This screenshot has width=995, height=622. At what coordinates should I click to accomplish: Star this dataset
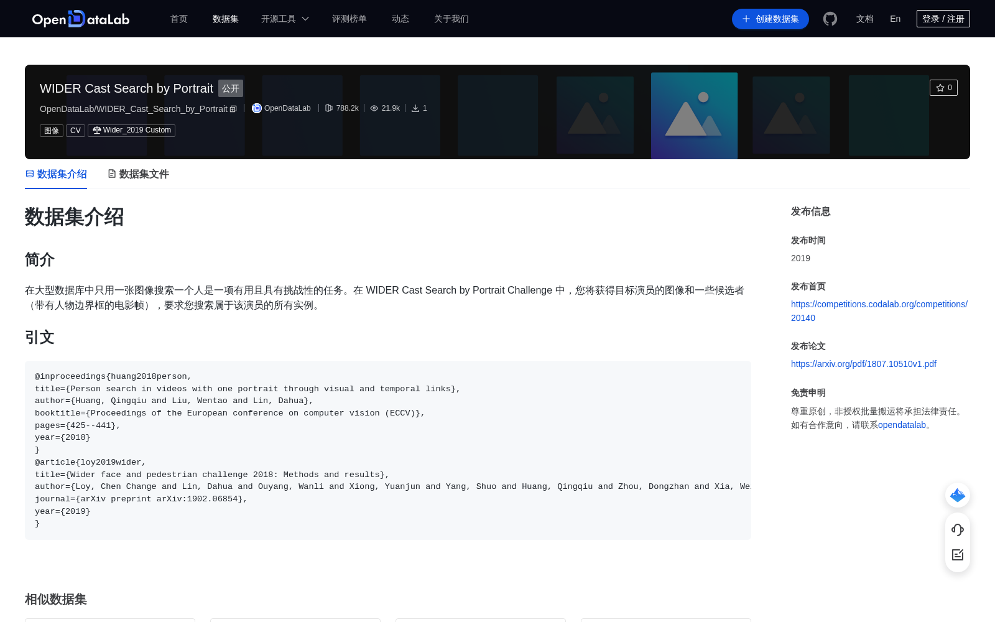tap(943, 88)
